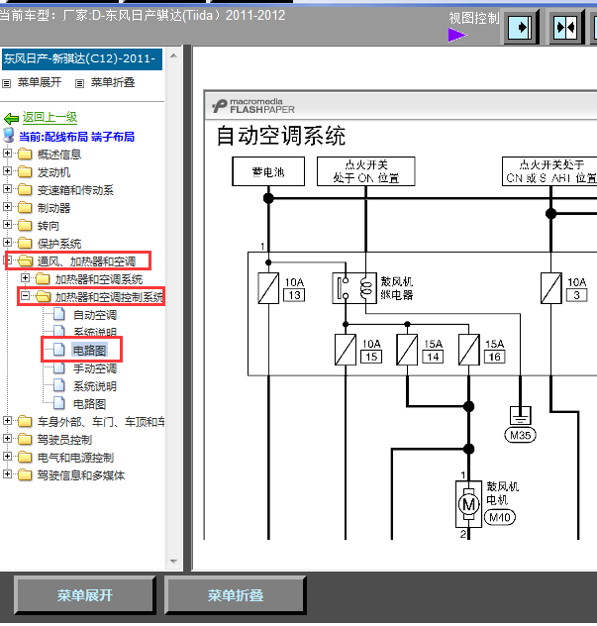Open the 系统说明 item under 手动空调
The width and height of the screenshot is (597, 626).
click(x=95, y=386)
